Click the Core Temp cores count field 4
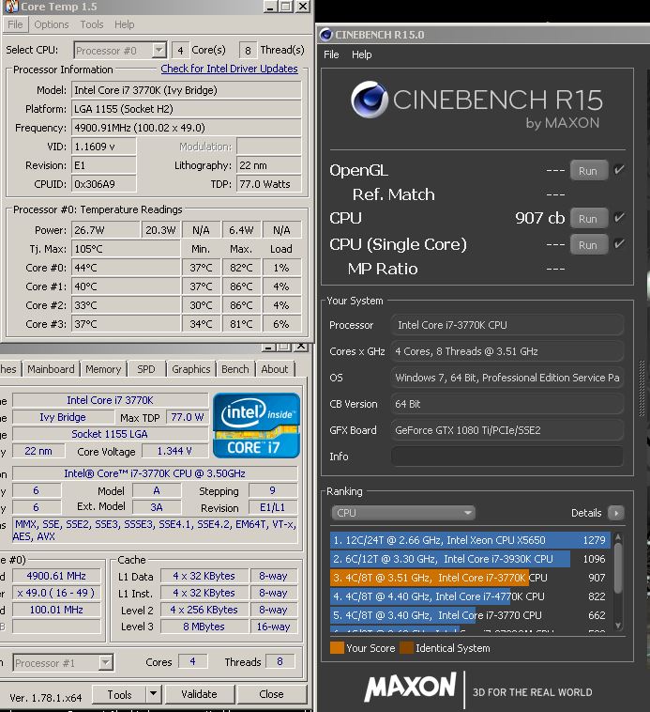 [180, 51]
